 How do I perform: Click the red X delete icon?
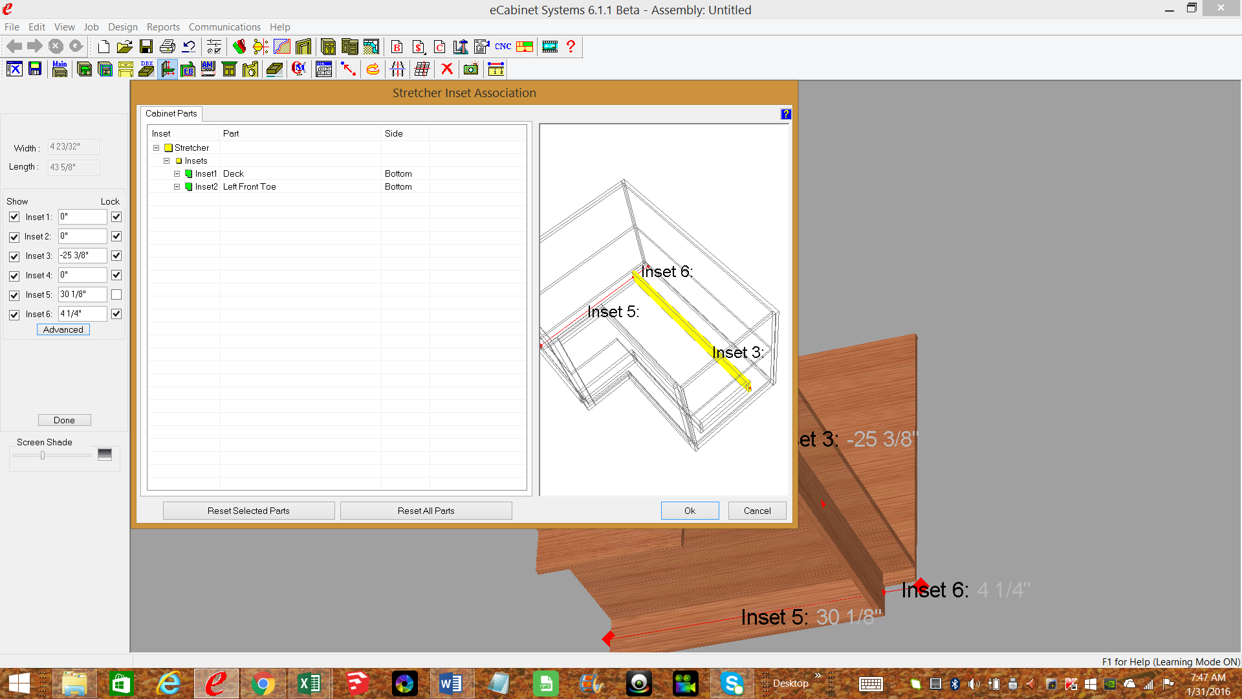coord(446,69)
